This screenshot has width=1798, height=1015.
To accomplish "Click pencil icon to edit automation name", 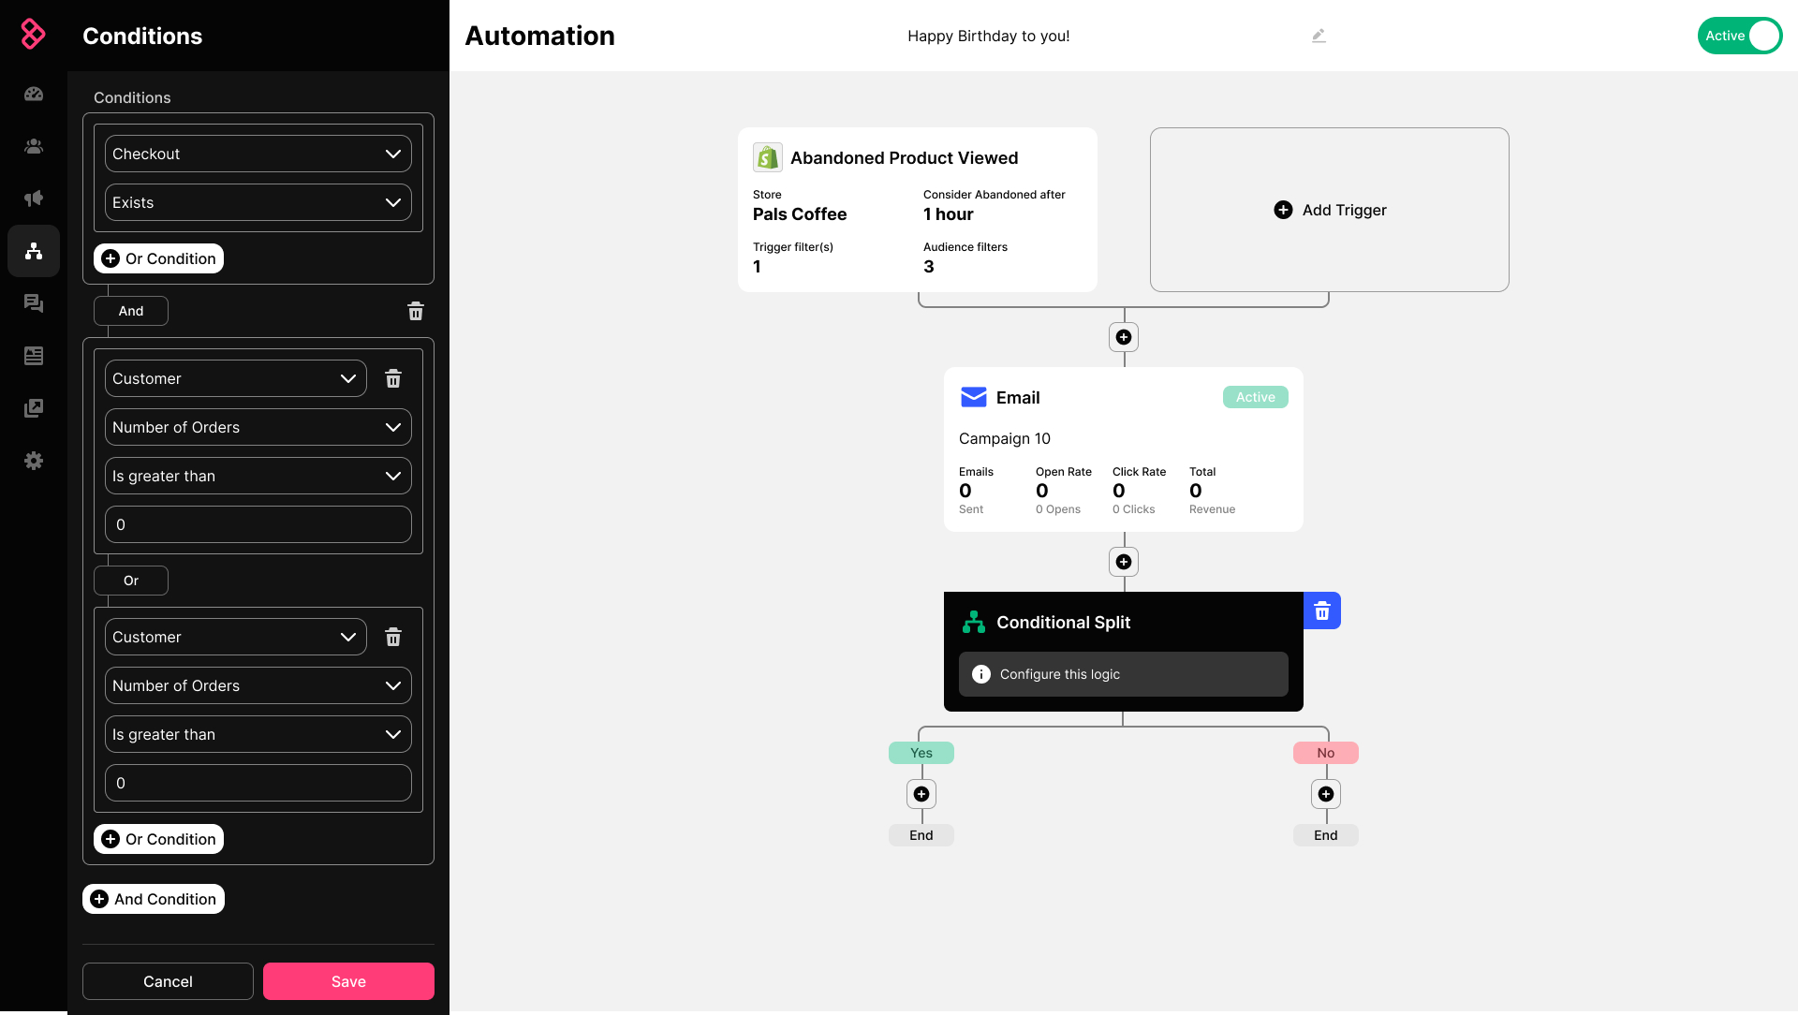I will coord(1319,36).
